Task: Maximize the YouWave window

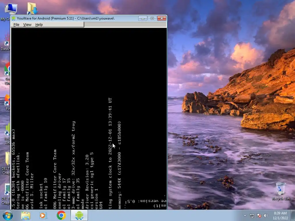Action: 152,18
